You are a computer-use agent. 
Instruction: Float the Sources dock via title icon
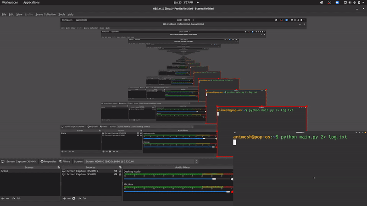click(120, 167)
